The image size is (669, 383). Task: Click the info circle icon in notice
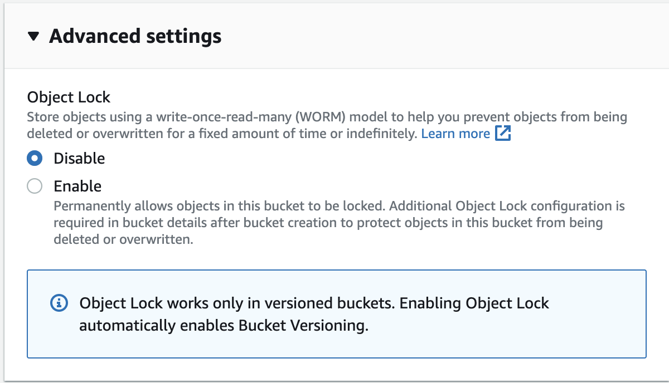click(x=59, y=303)
